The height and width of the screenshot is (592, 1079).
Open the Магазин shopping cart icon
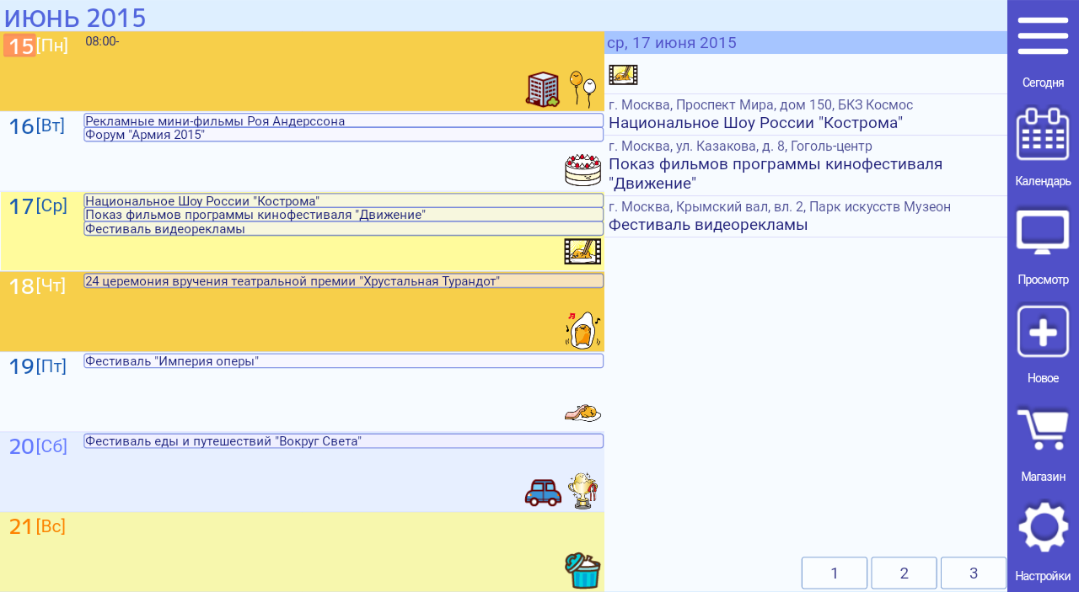(x=1043, y=429)
